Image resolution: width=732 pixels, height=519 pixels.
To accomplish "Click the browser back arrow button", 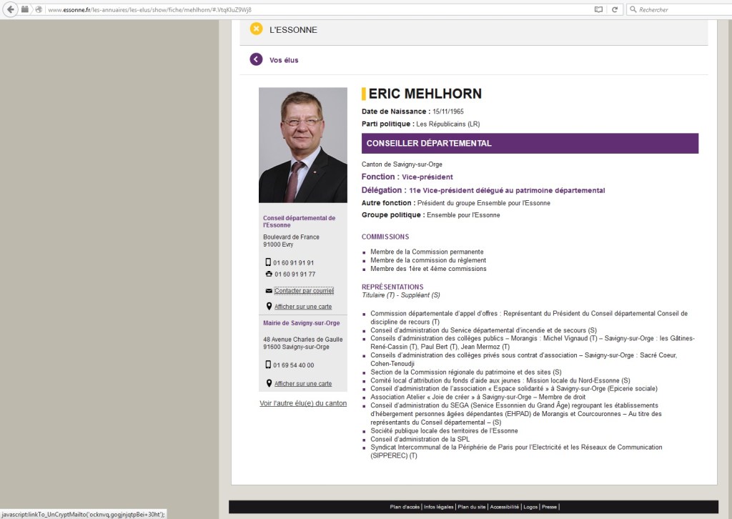I will (10, 9).
